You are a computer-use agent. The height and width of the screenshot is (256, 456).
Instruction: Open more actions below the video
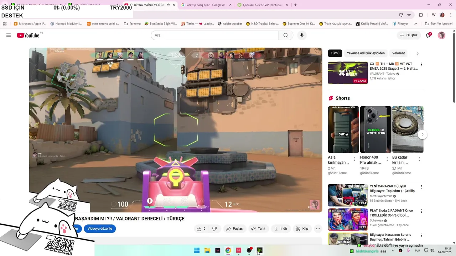tap(318, 229)
